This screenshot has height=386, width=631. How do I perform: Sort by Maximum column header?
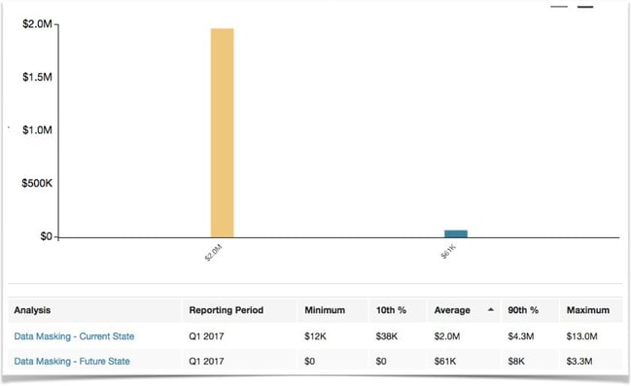[588, 310]
